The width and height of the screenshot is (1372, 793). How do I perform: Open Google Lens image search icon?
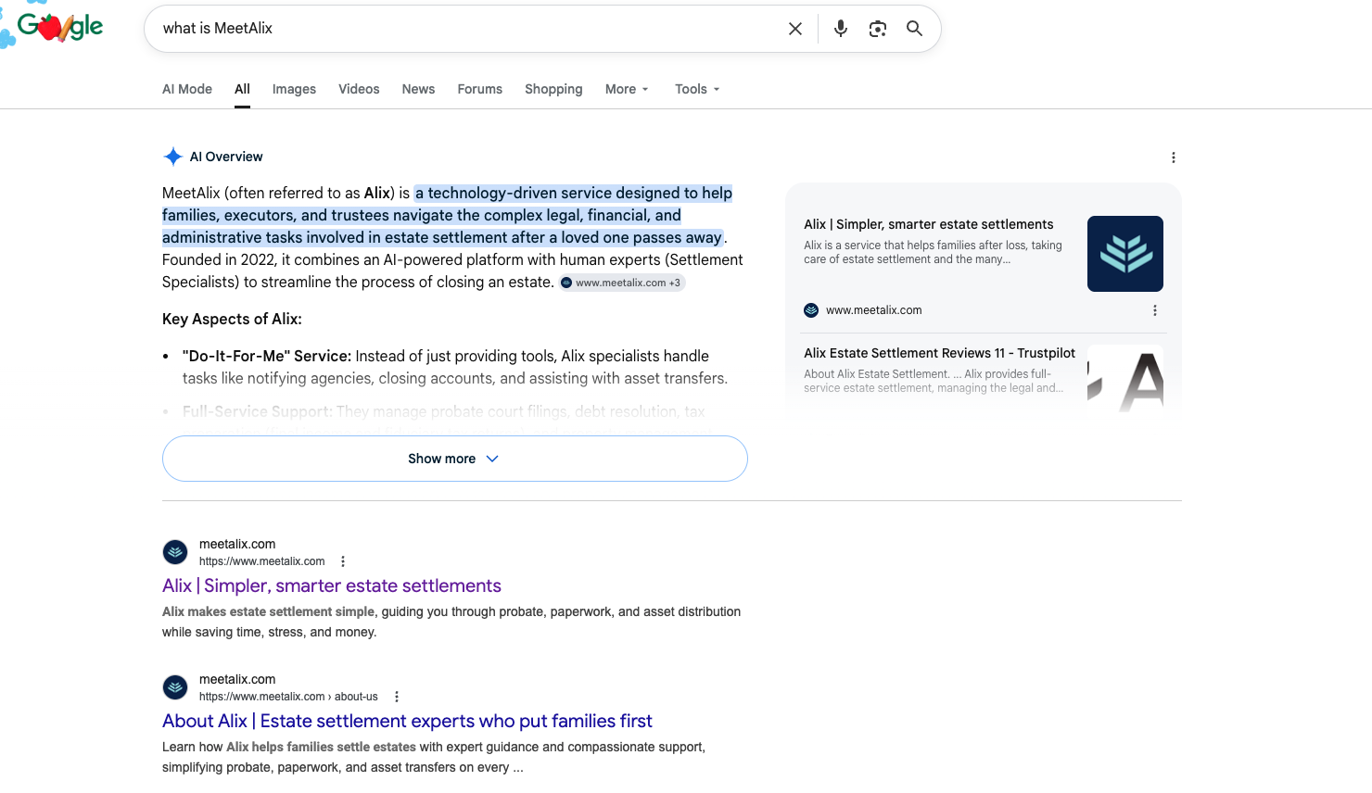(x=878, y=29)
